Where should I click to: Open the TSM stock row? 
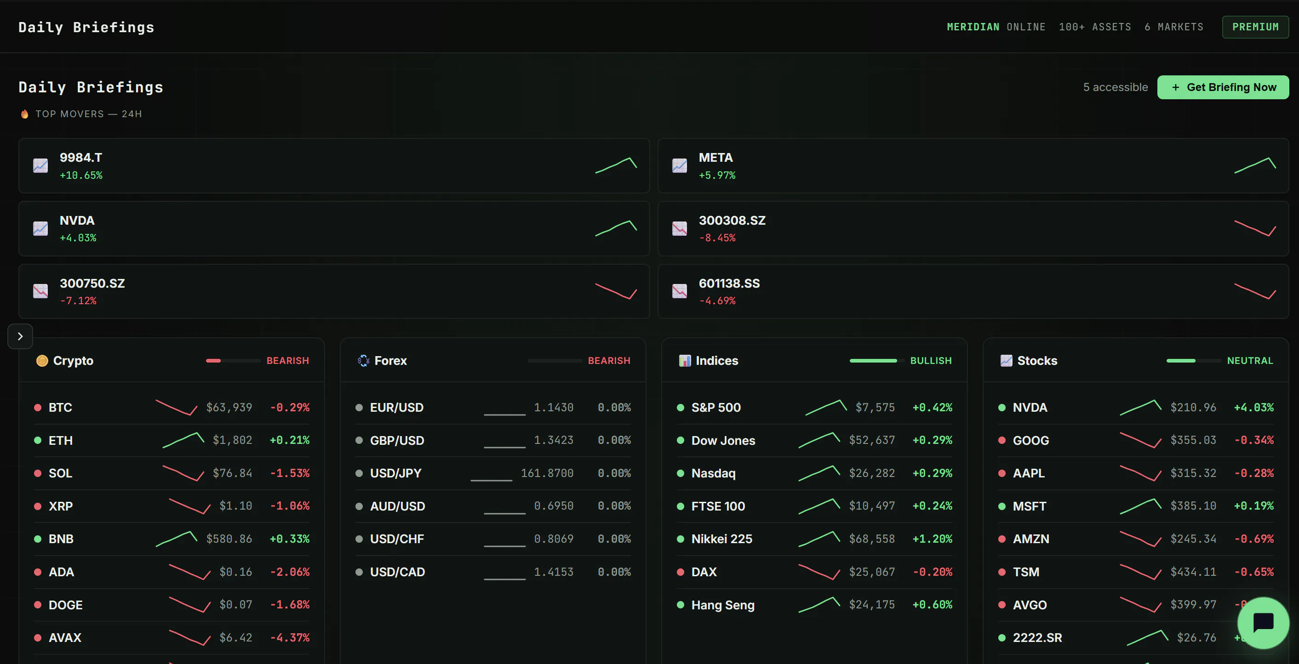tap(1136, 572)
